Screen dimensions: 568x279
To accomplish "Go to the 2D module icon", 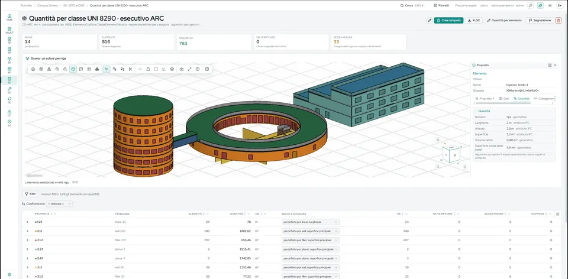I will click(9, 50).
